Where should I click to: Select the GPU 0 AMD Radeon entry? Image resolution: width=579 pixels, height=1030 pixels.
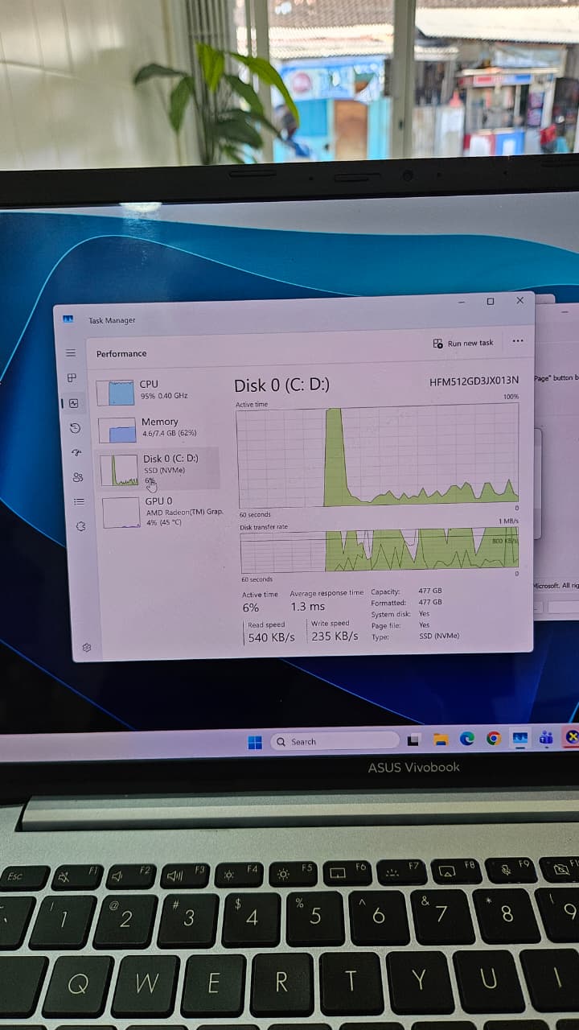click(x=161, y=512)
